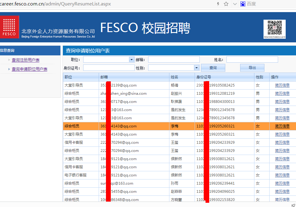Viewport: 296px width, 207px height.
Task: Click arrow bullet beside 查询注册用户表
Action: [x=9, y=60]
